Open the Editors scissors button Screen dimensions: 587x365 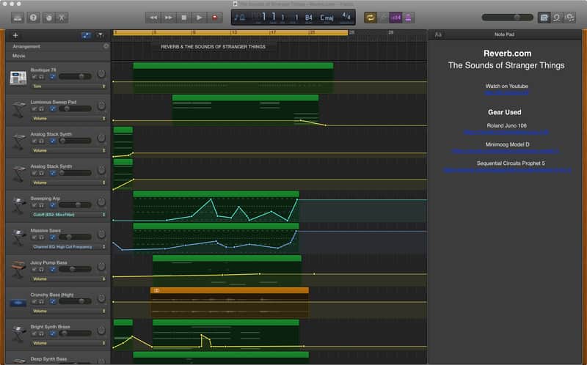tap(62, 18)
